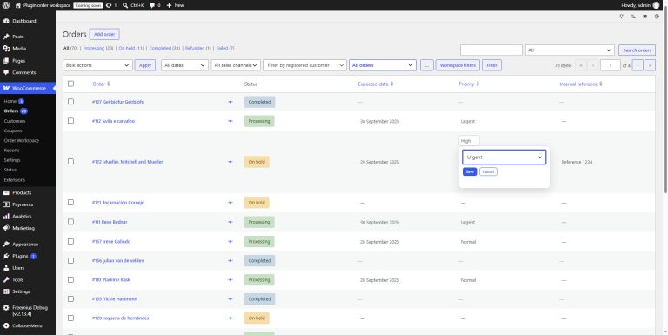Tick the select-all orders checkbox in header

coord(70,84)
